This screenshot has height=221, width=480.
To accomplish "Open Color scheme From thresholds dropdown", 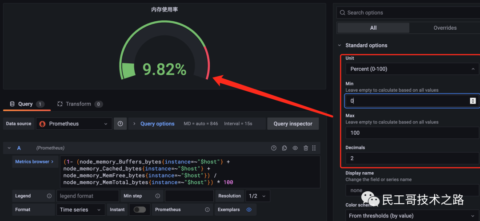I will [x=412, y=216].
